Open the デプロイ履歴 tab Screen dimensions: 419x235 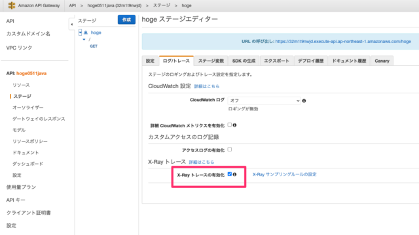[x=311, y=61]
